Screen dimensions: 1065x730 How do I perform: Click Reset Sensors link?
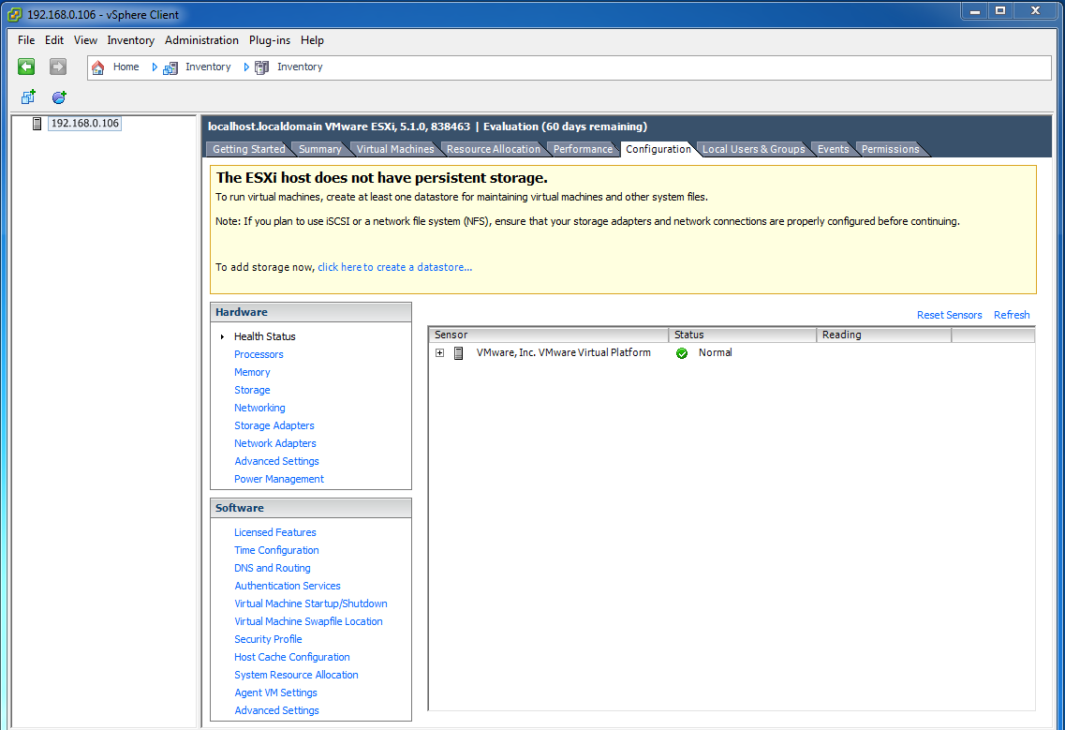[950, 315]
